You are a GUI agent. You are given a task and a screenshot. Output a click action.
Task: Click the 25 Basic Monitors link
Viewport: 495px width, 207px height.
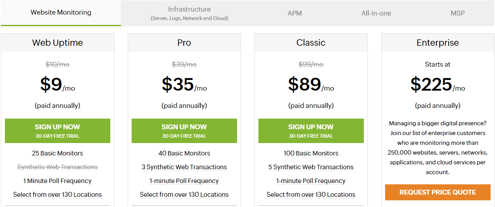[x=57, y=153]
